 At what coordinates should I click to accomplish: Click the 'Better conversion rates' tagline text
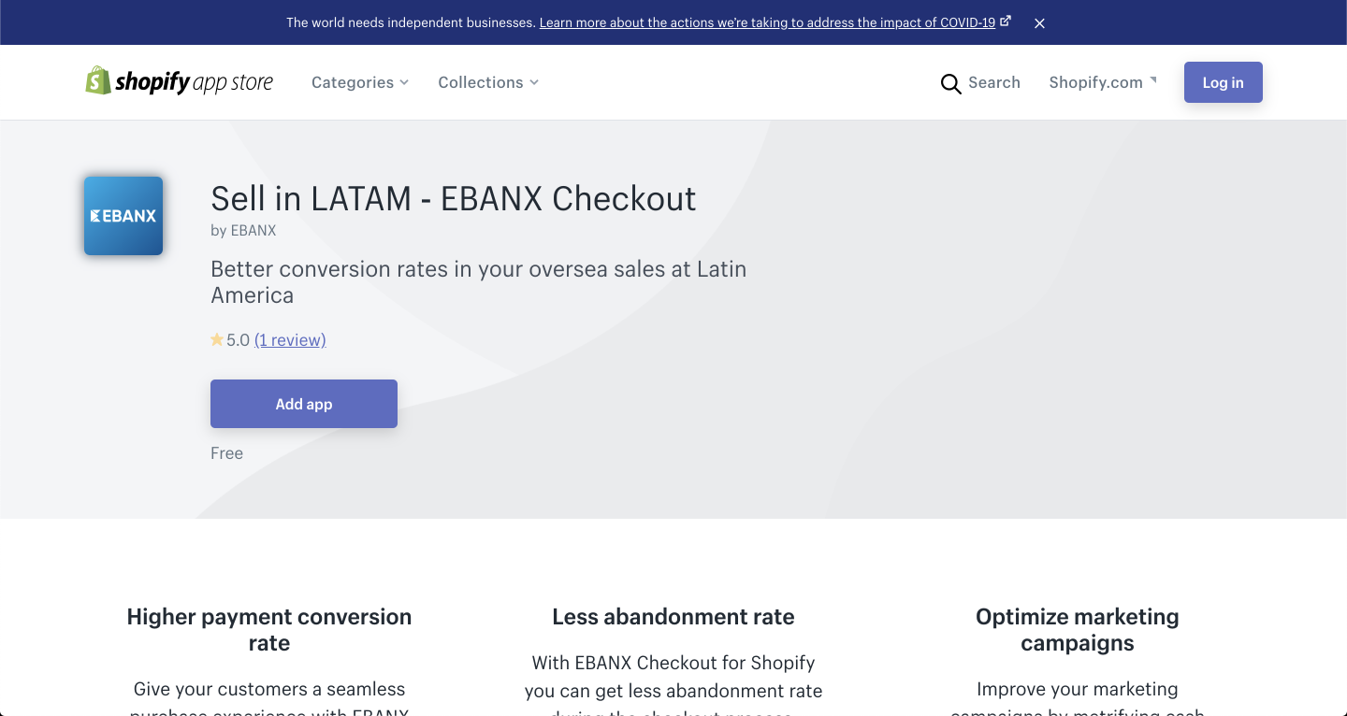[x=479, y=282]
